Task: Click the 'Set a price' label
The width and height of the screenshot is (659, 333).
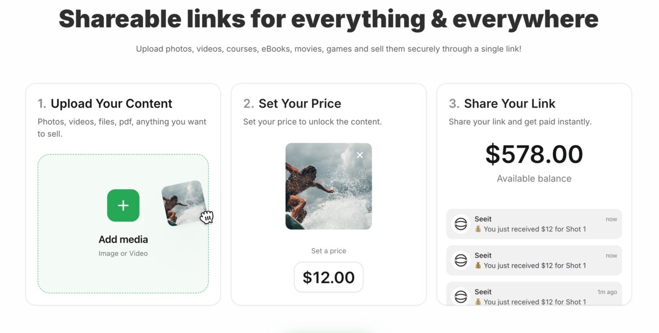Action: (328, 251)
